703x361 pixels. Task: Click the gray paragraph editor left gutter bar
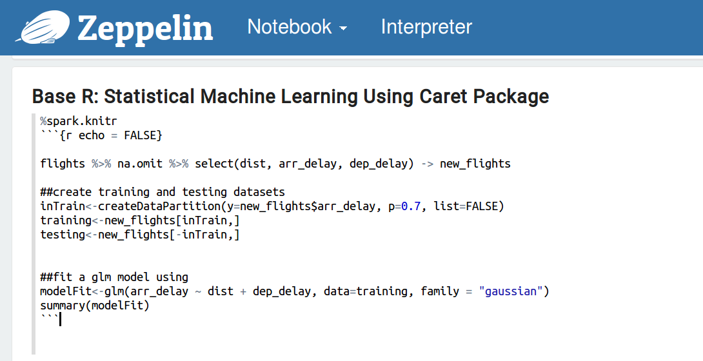point(33,234)
